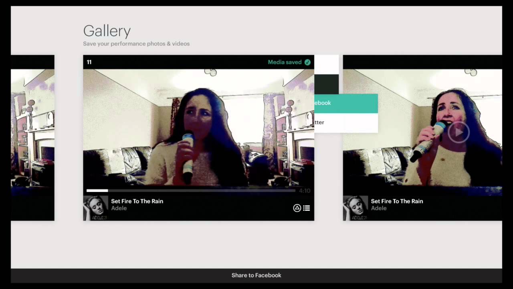This screenshot has width=513, height=289.
Task: Click the Gallery heading
Action: (x=107, y=31)
